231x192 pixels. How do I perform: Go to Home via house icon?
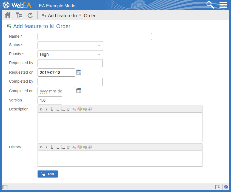(8, 15)
